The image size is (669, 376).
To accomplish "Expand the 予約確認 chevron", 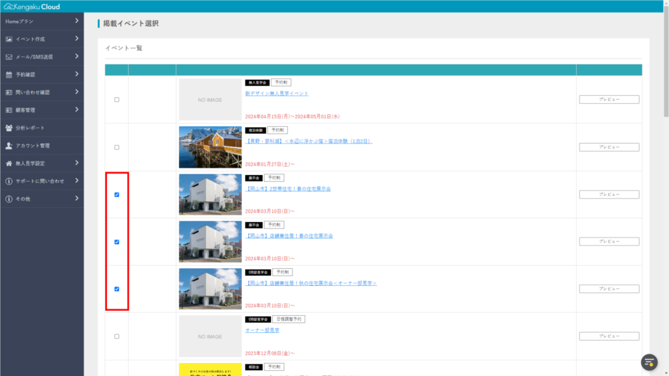I will 77,74.
